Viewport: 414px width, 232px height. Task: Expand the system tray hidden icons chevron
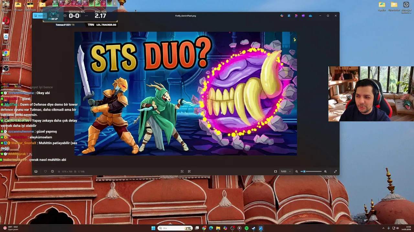tap(383, 228)
